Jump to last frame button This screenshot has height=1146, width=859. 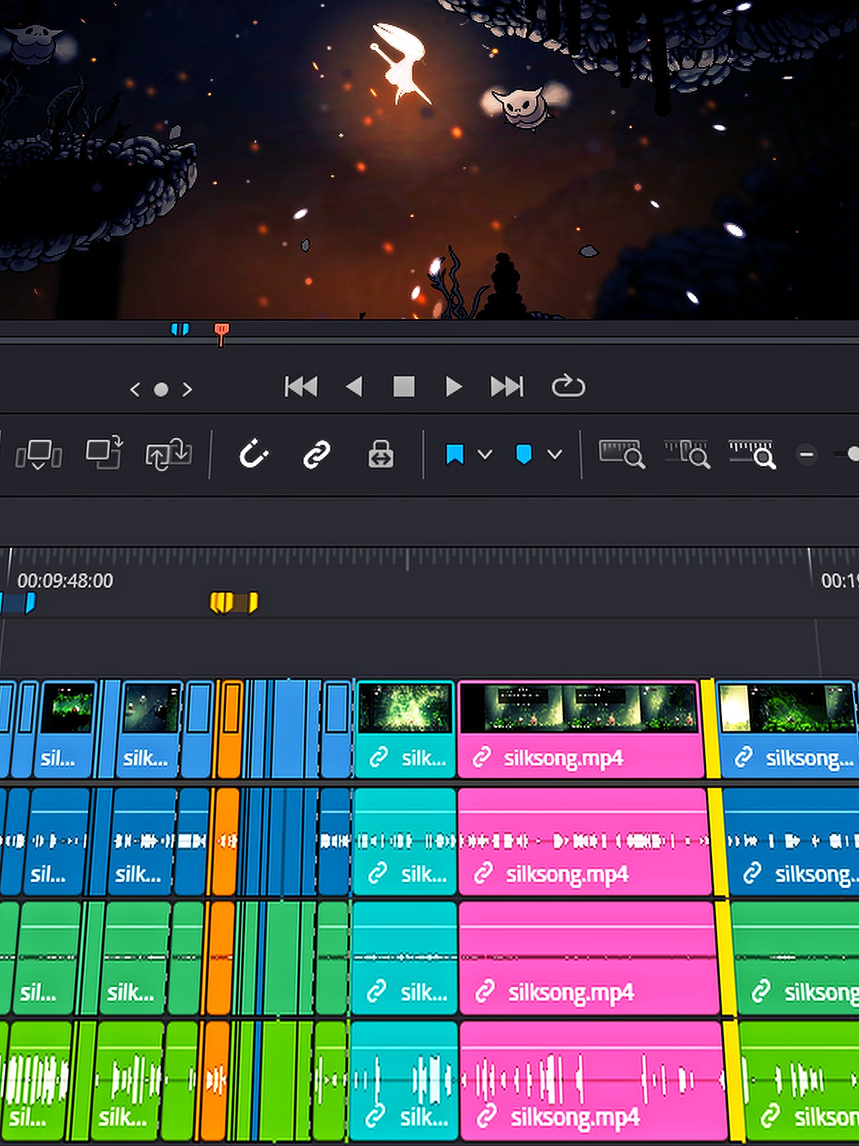tap(507, 387)
